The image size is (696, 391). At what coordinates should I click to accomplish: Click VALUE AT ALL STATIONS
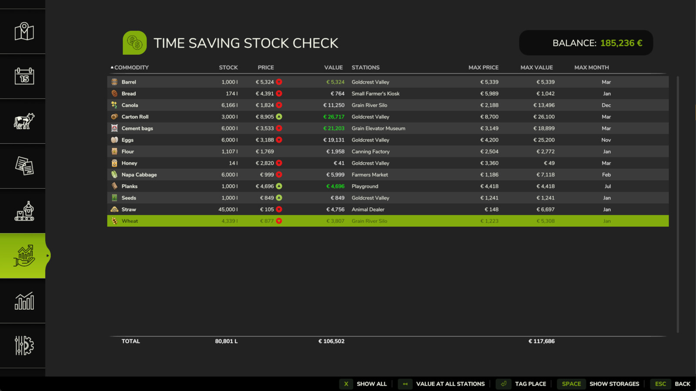(450, 384)
